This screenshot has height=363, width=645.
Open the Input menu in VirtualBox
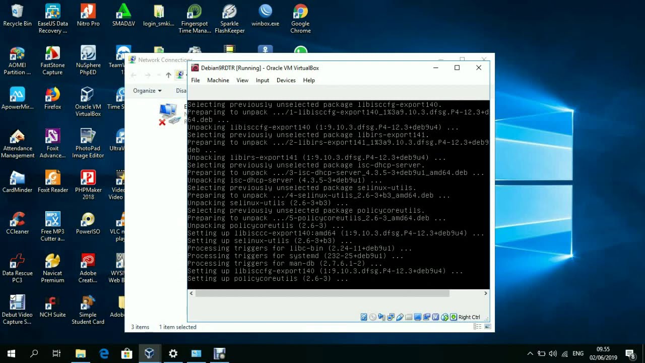[263, 80]
